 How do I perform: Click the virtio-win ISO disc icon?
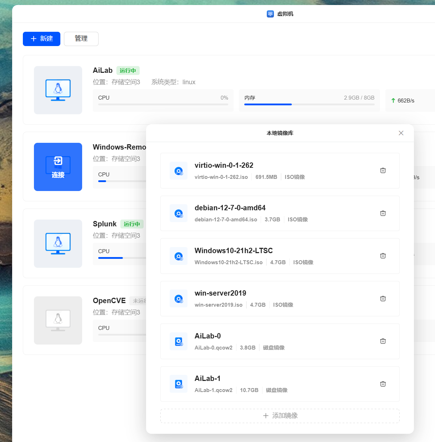click(179, 171)
